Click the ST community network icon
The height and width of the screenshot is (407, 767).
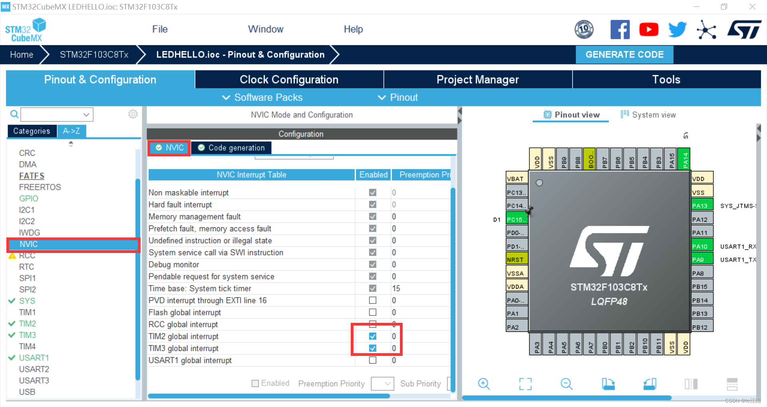[x=706, y=30]
